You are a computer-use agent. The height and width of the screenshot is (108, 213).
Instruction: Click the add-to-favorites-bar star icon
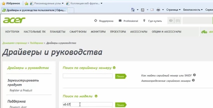pyautogui.click(x=26, y=3)
